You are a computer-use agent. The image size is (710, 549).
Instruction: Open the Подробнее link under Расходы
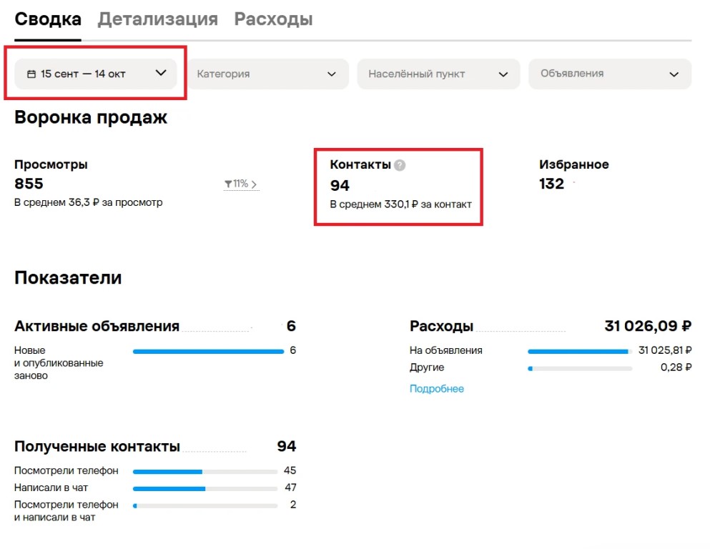436,389
